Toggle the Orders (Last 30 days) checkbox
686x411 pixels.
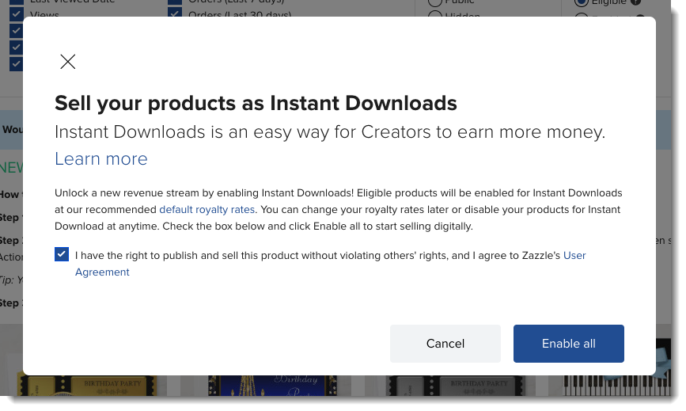click(x=175, y=13)
